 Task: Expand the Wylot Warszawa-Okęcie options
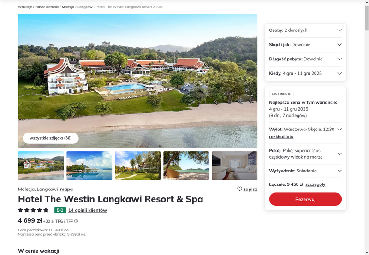click(339, 130)
